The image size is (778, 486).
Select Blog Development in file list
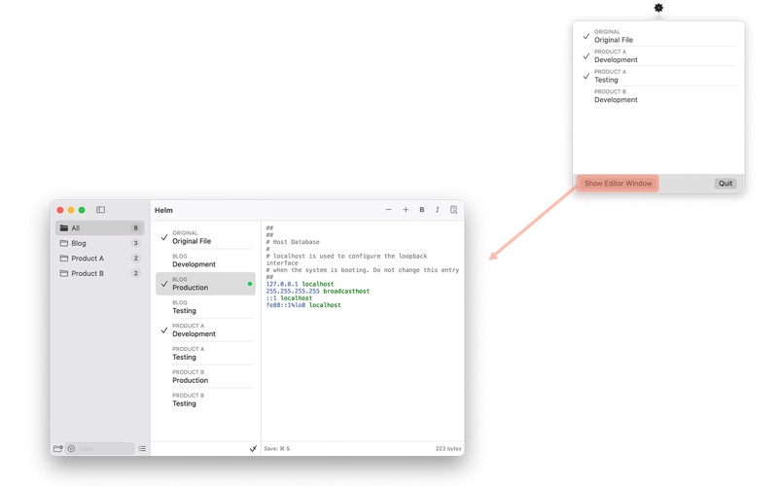tap(205, 260)
